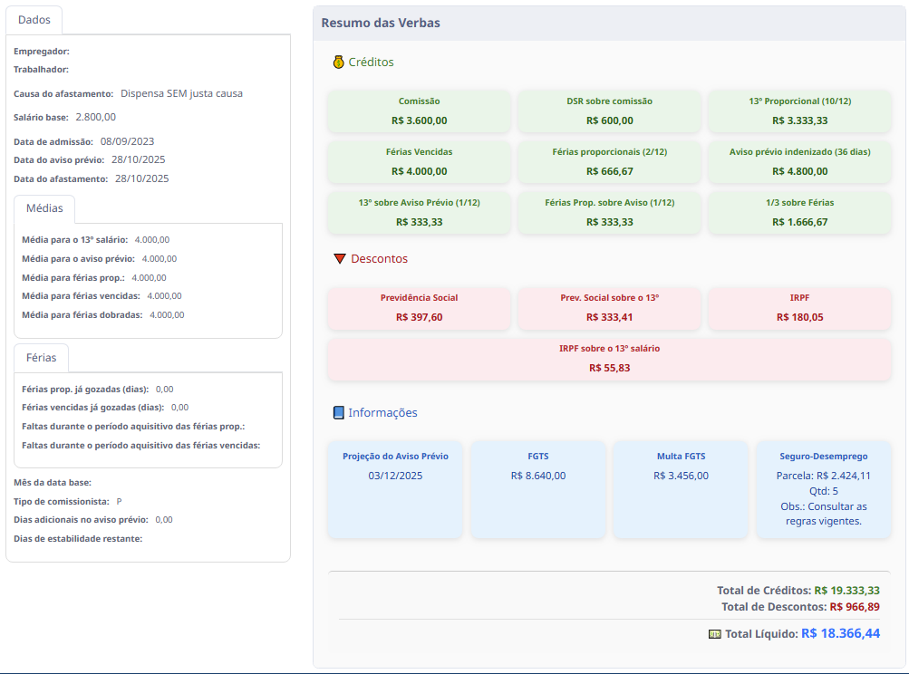Click the Resumo das Verbas header
The height and width of the screenshot is (674, 909).
pos(381,23)
